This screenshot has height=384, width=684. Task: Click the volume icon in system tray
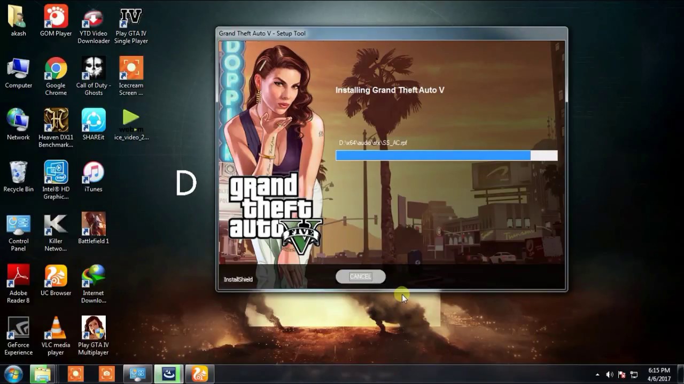pos(610,374)
